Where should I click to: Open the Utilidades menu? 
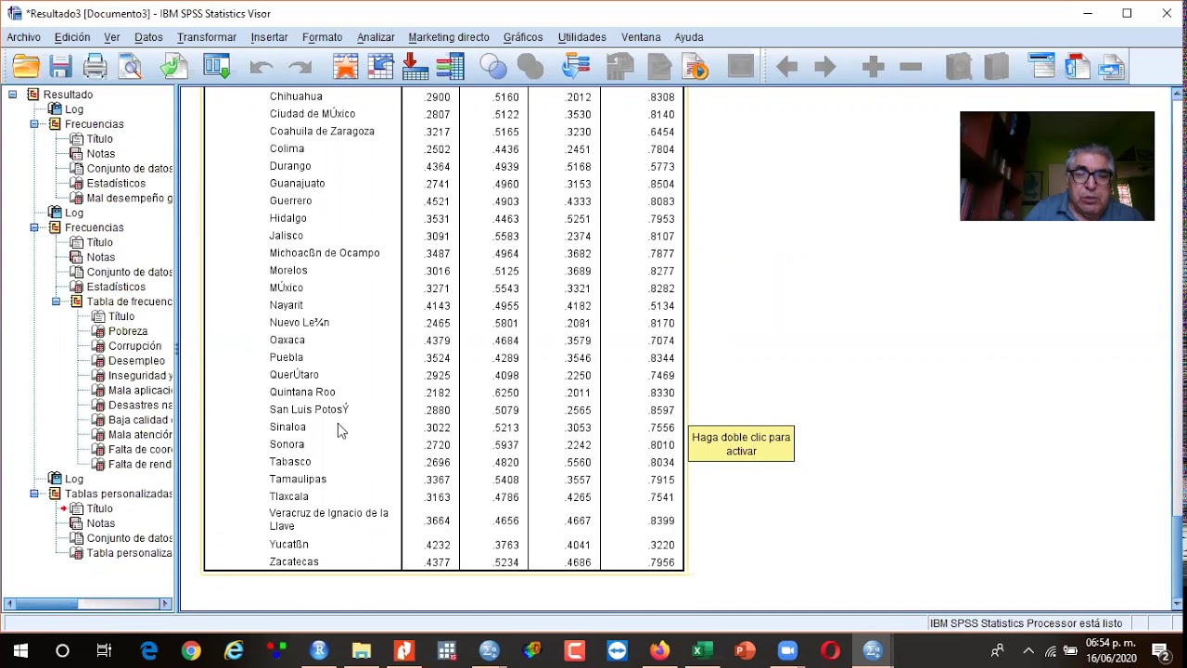[x=582, y=37]
